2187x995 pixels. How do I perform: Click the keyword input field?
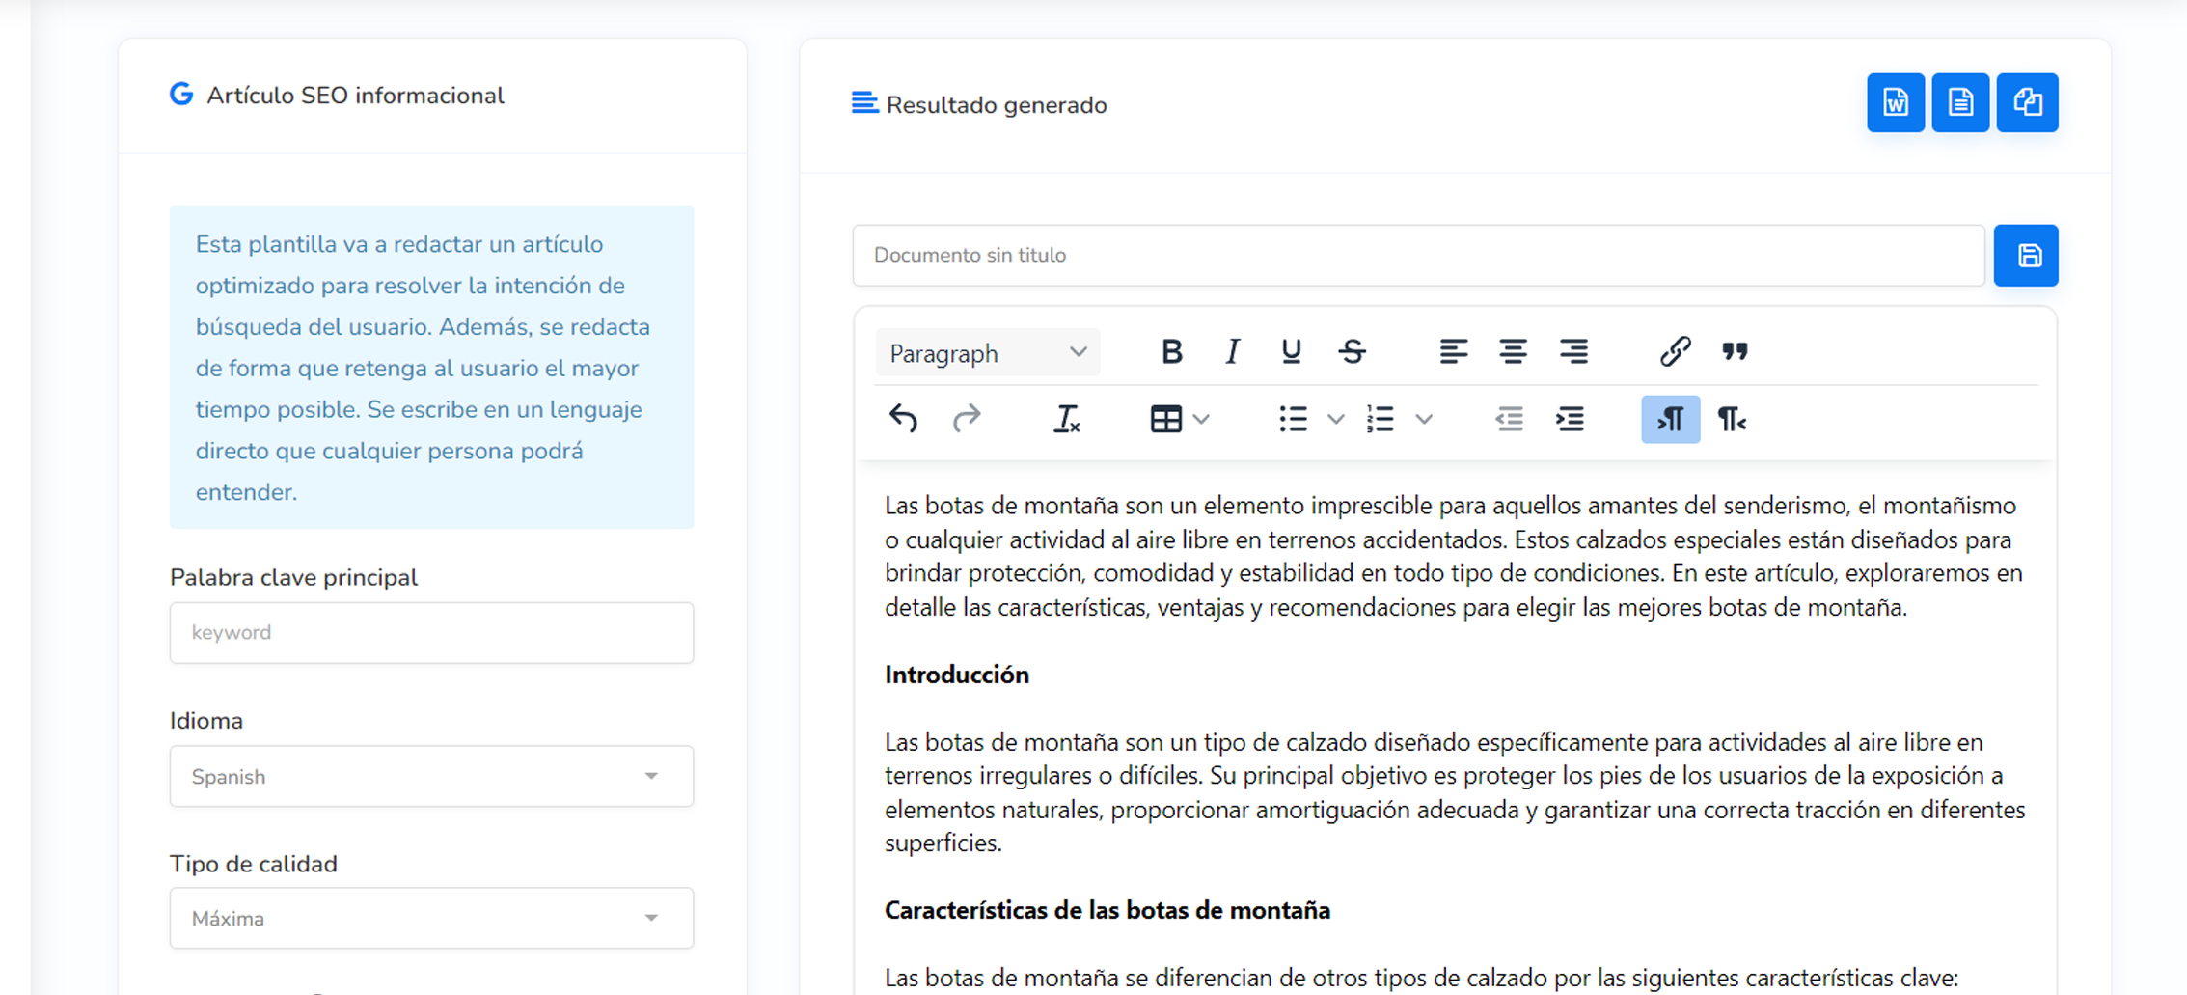(431, 632)
